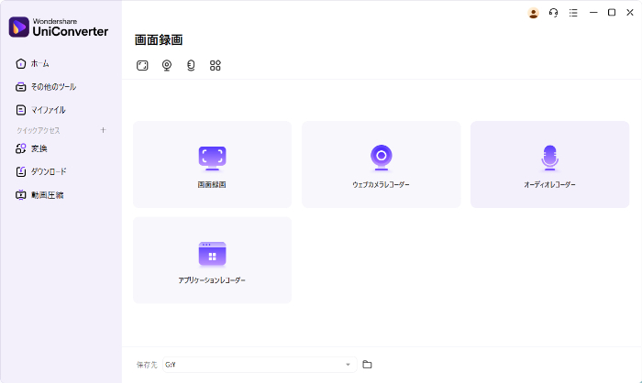Viewport: 642px width, 383px height.
Task: Add a quick access item with plus
Action: [x=103, y=130]
